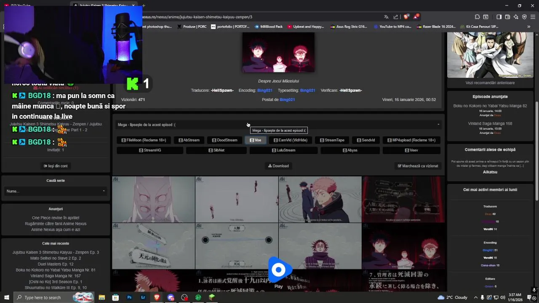Image resolution: width=539 pixels, height=303 pixels.
Task: Click the page vertical scrollbar
Action: (x=536, y=151)
